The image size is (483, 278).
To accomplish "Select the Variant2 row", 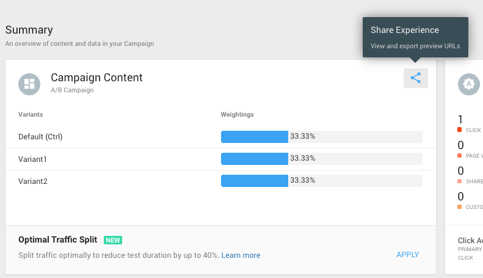I will coord(220,181).
